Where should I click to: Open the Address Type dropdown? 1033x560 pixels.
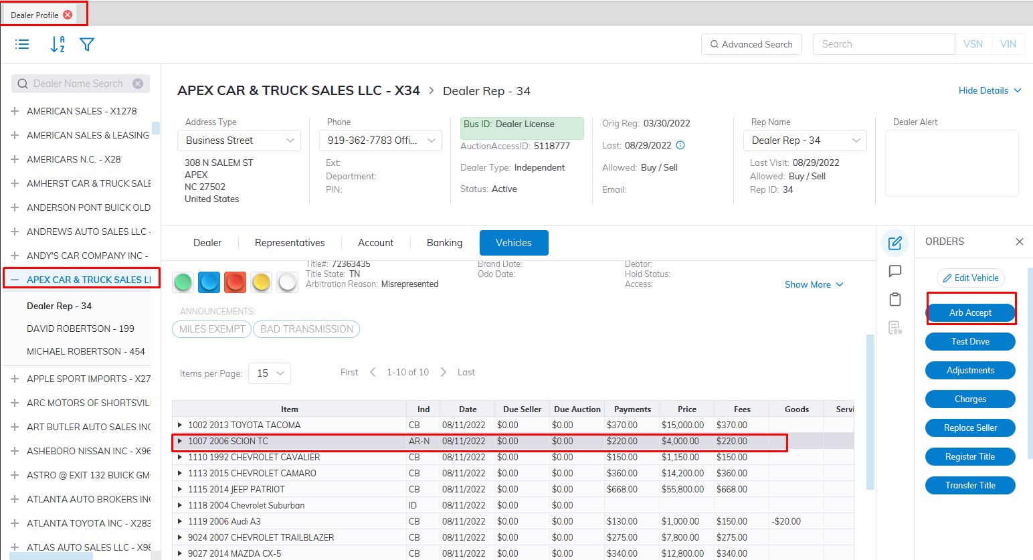coord(239,141)
